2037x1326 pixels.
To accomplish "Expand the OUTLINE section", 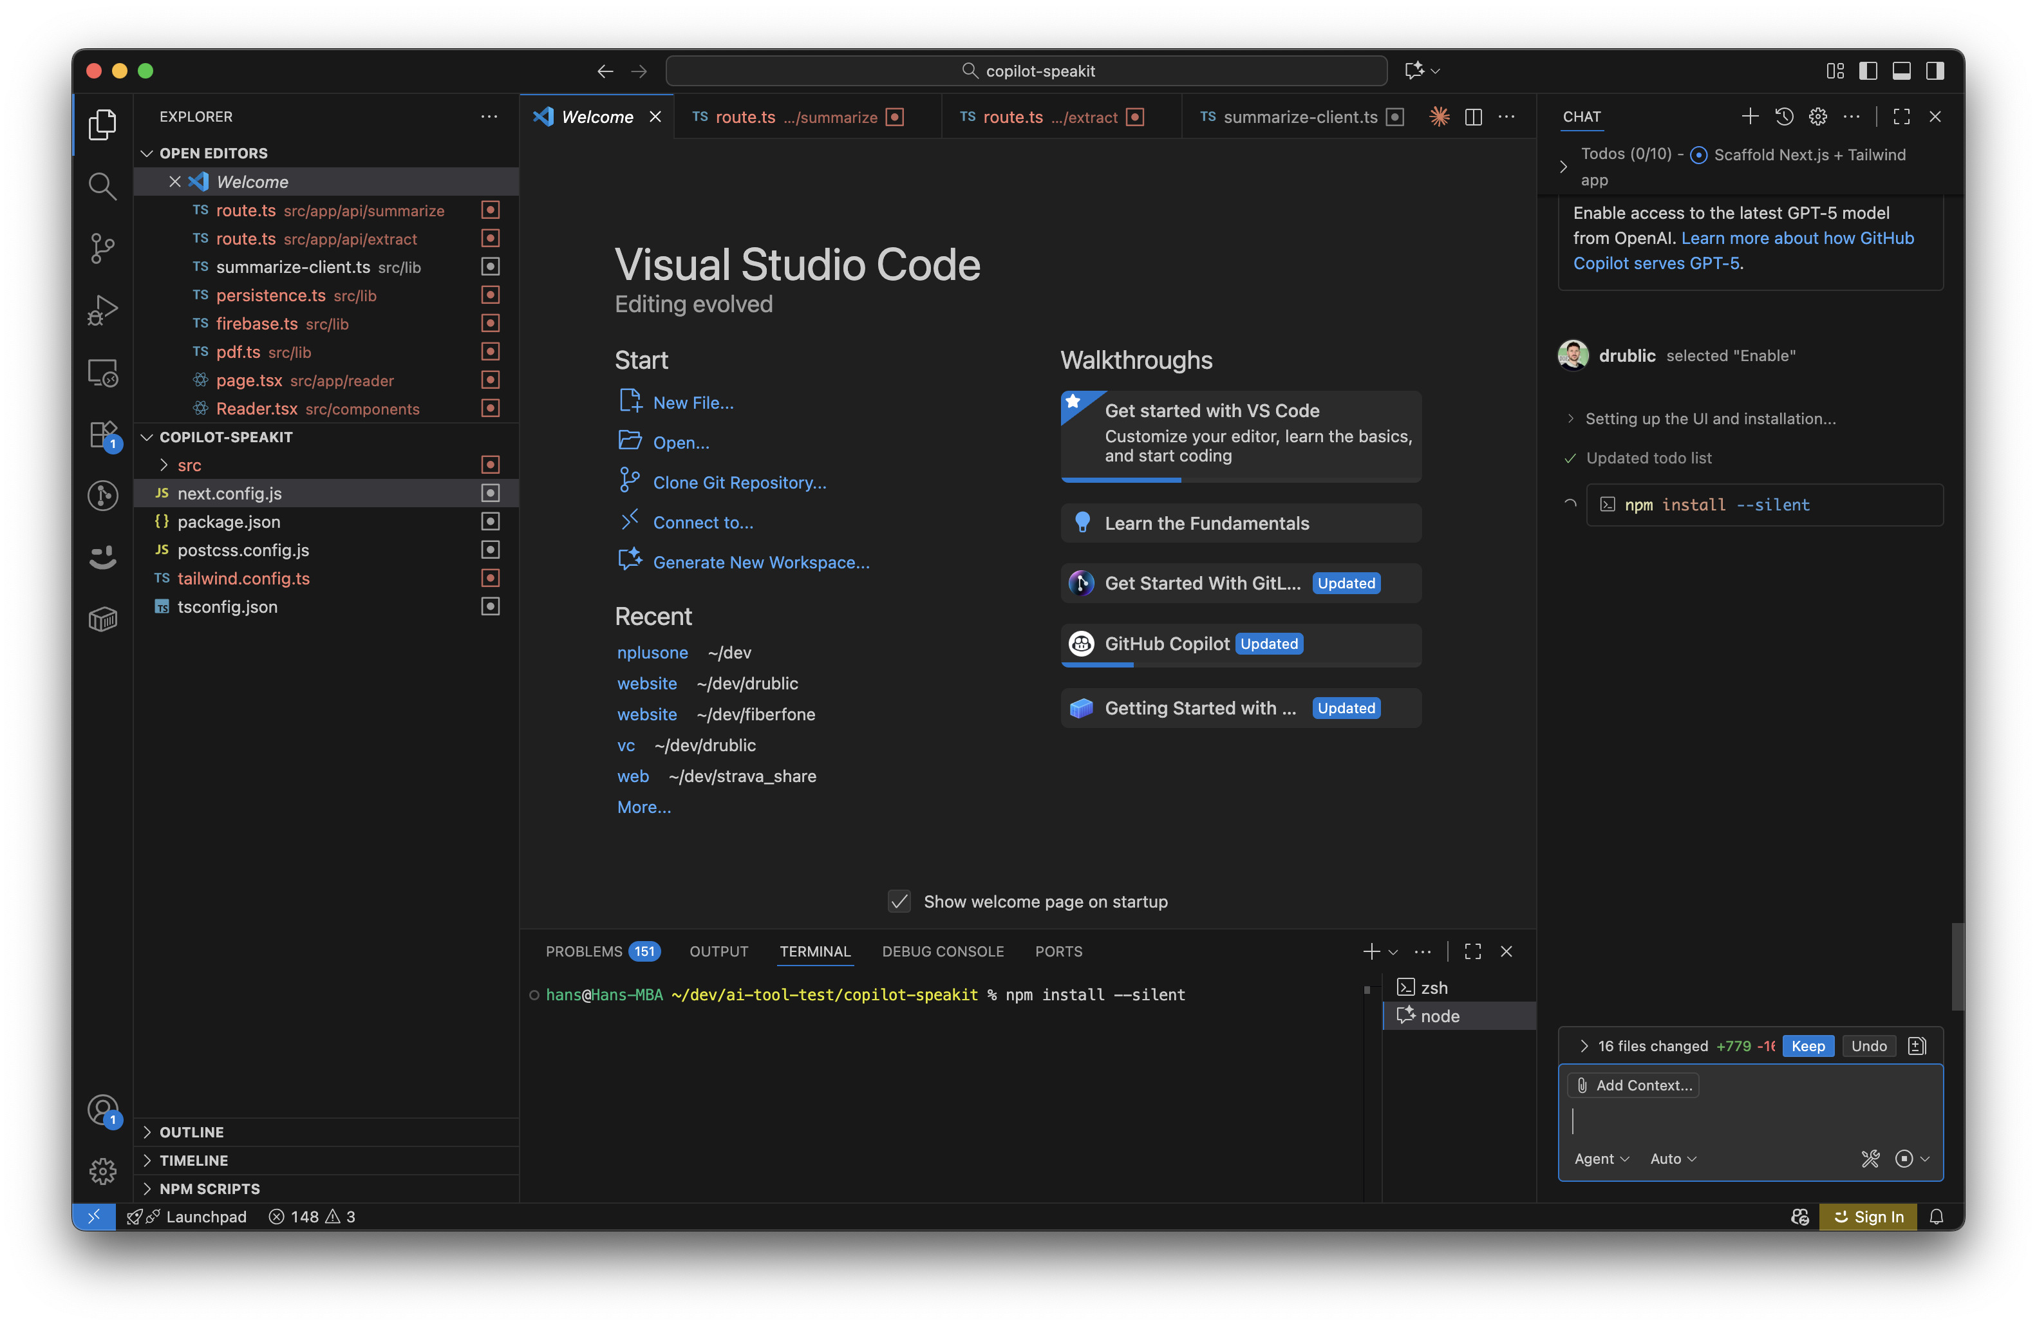I will [x=191, y=1132].
